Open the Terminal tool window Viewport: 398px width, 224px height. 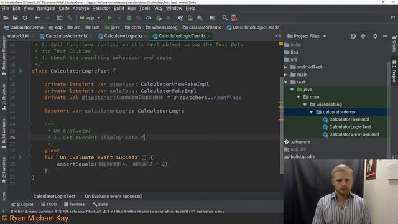(x=75, y=204)
